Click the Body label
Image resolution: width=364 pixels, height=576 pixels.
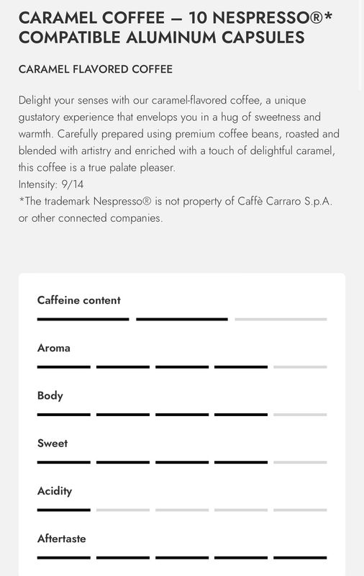click(50, 395)
